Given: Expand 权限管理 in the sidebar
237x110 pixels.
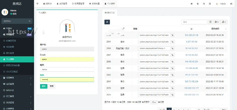Looking at the screenshot, I should tap(17, 78).
